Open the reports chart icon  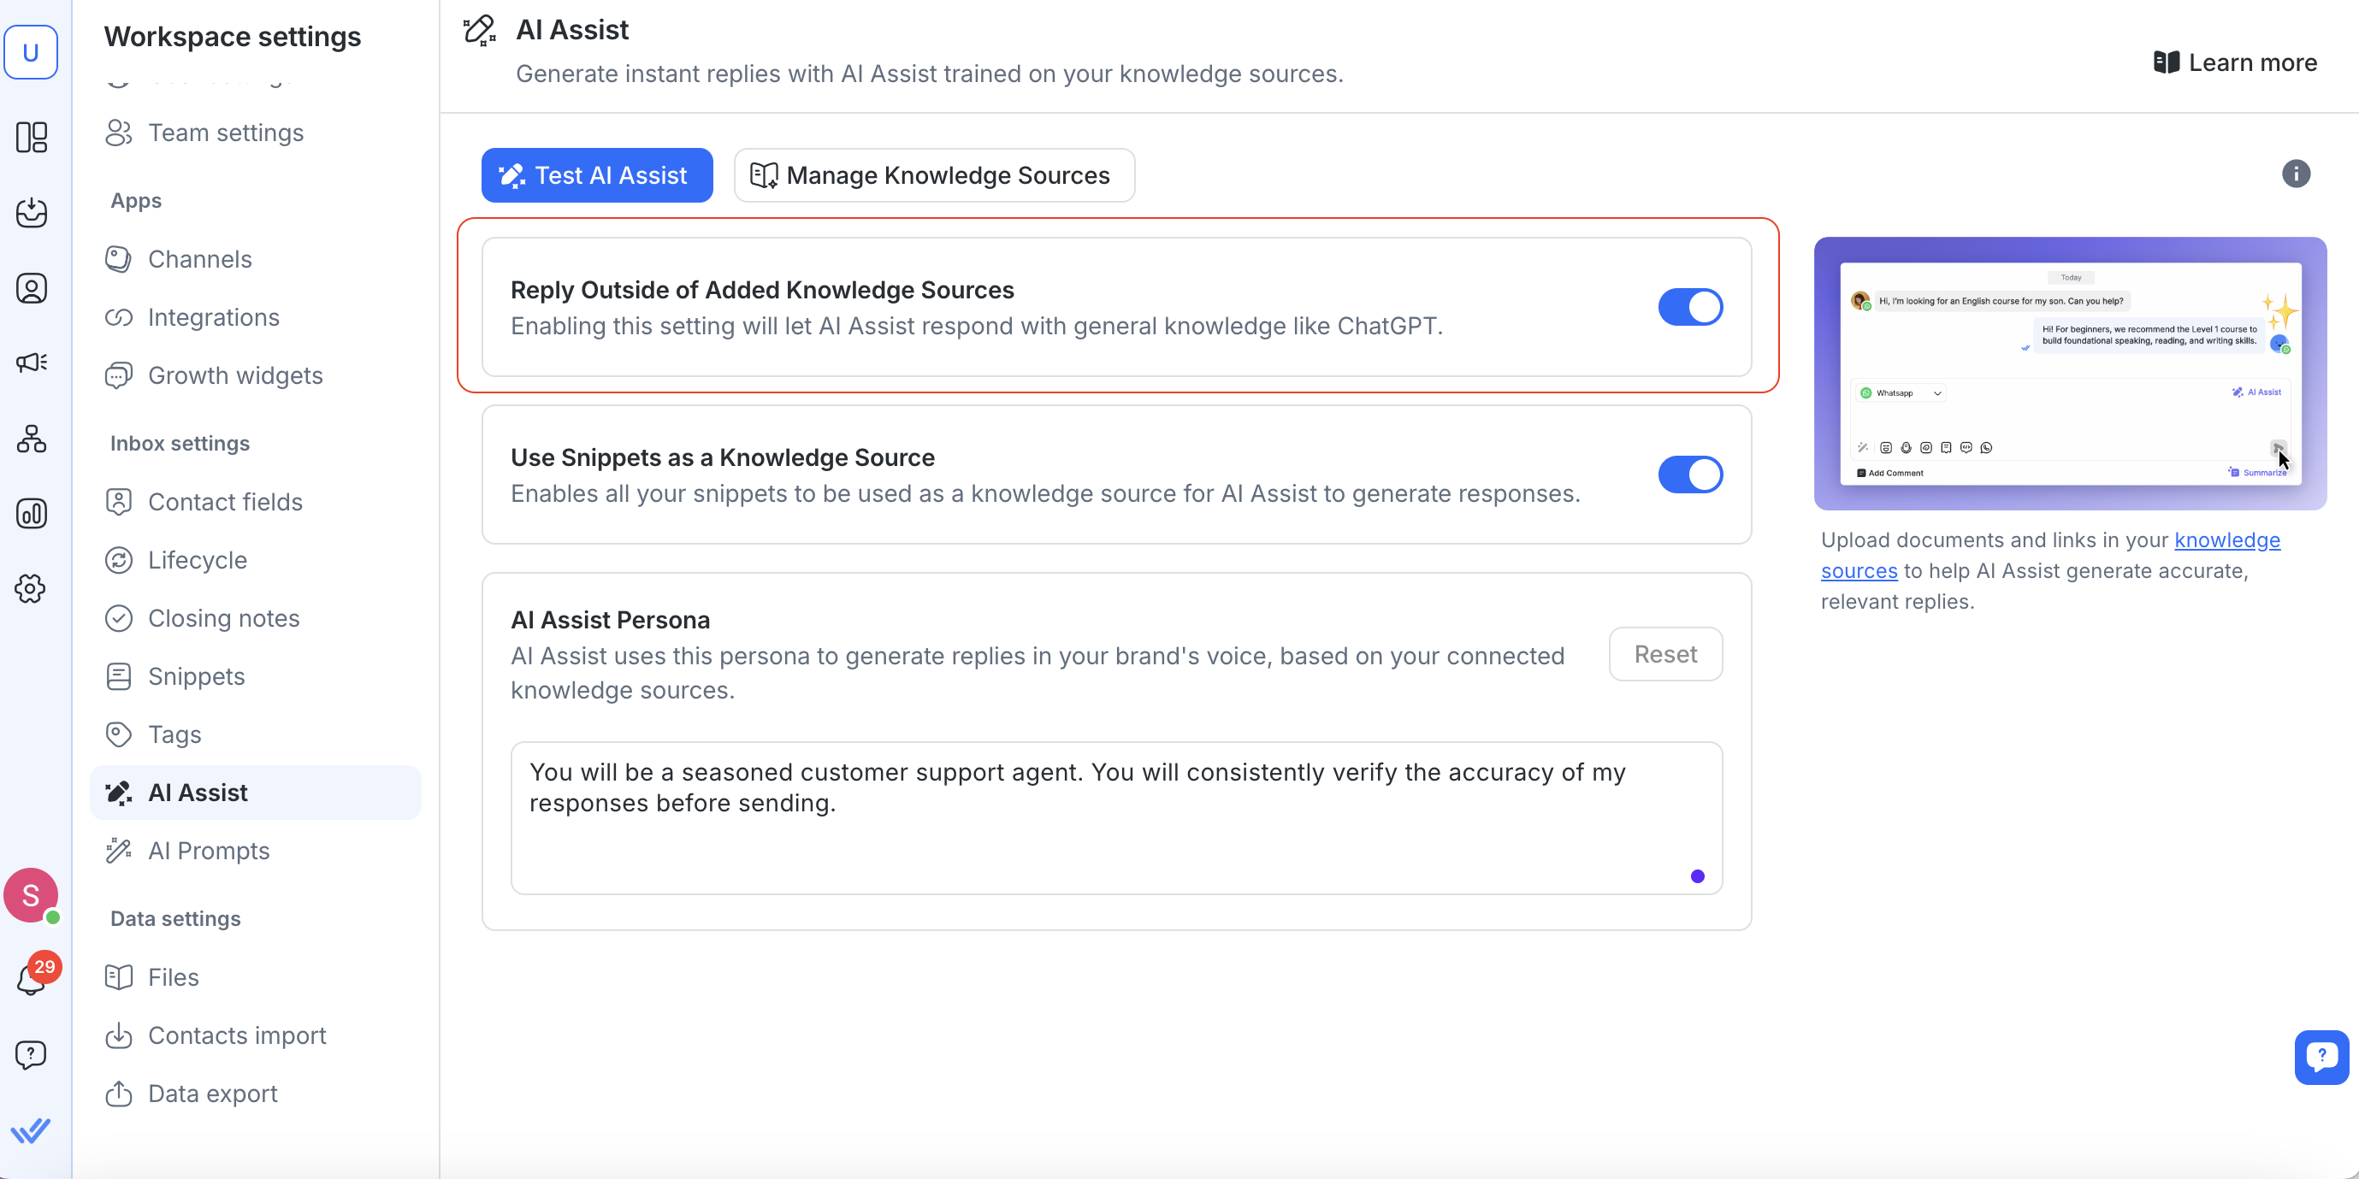tap(31, 514)
